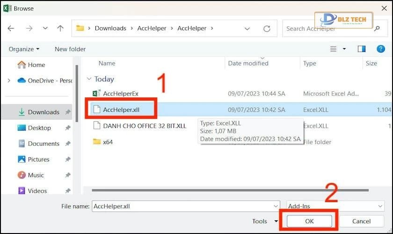This screenshot has width=393, height=234.
Task: Click the pin icon beside Desktop
Action: [x=68, y=128]
